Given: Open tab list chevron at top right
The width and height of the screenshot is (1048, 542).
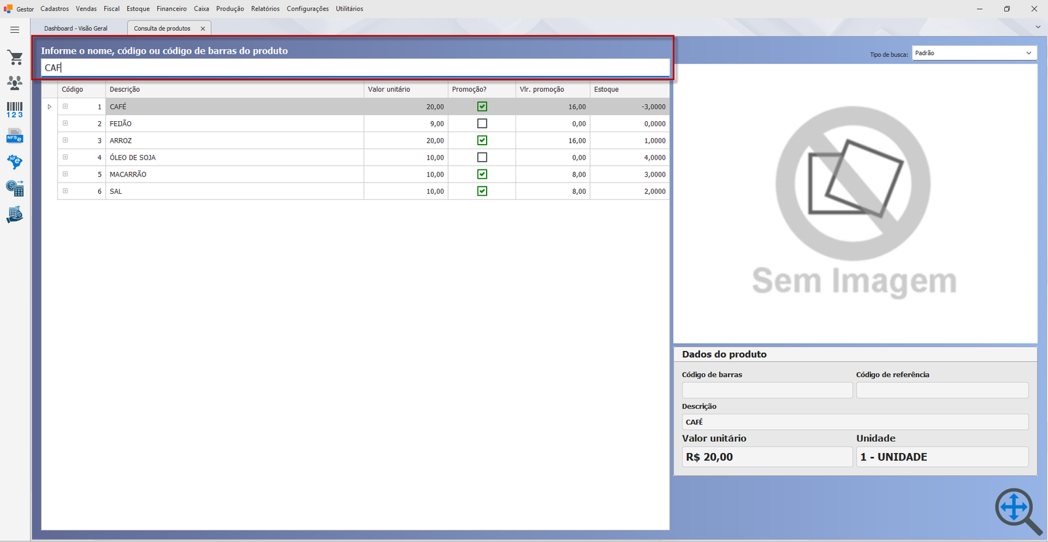Looking at the screenshot, I should [x=1038, y=27].
